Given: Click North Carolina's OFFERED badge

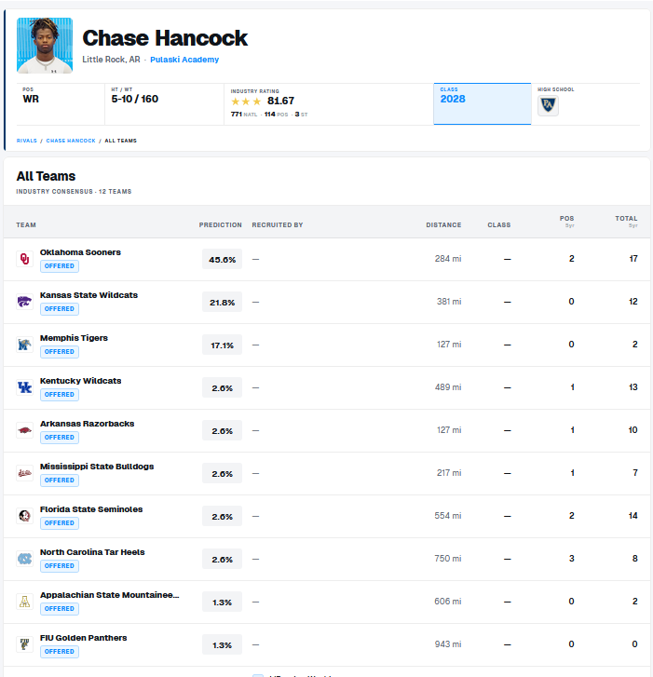Looking at the screenshot, I should coord(60,565).
